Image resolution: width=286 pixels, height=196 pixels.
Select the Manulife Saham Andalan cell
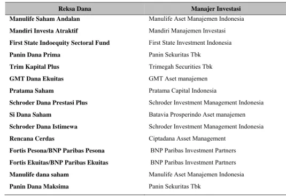[45, 19]
